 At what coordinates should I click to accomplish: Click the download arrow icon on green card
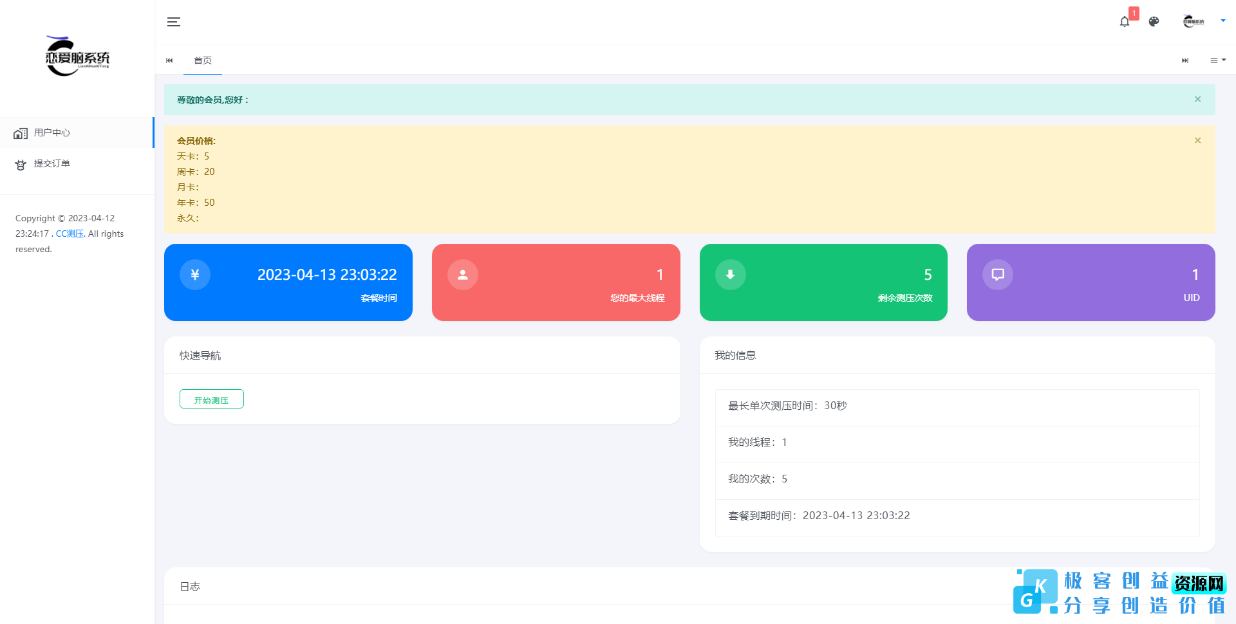731,275
